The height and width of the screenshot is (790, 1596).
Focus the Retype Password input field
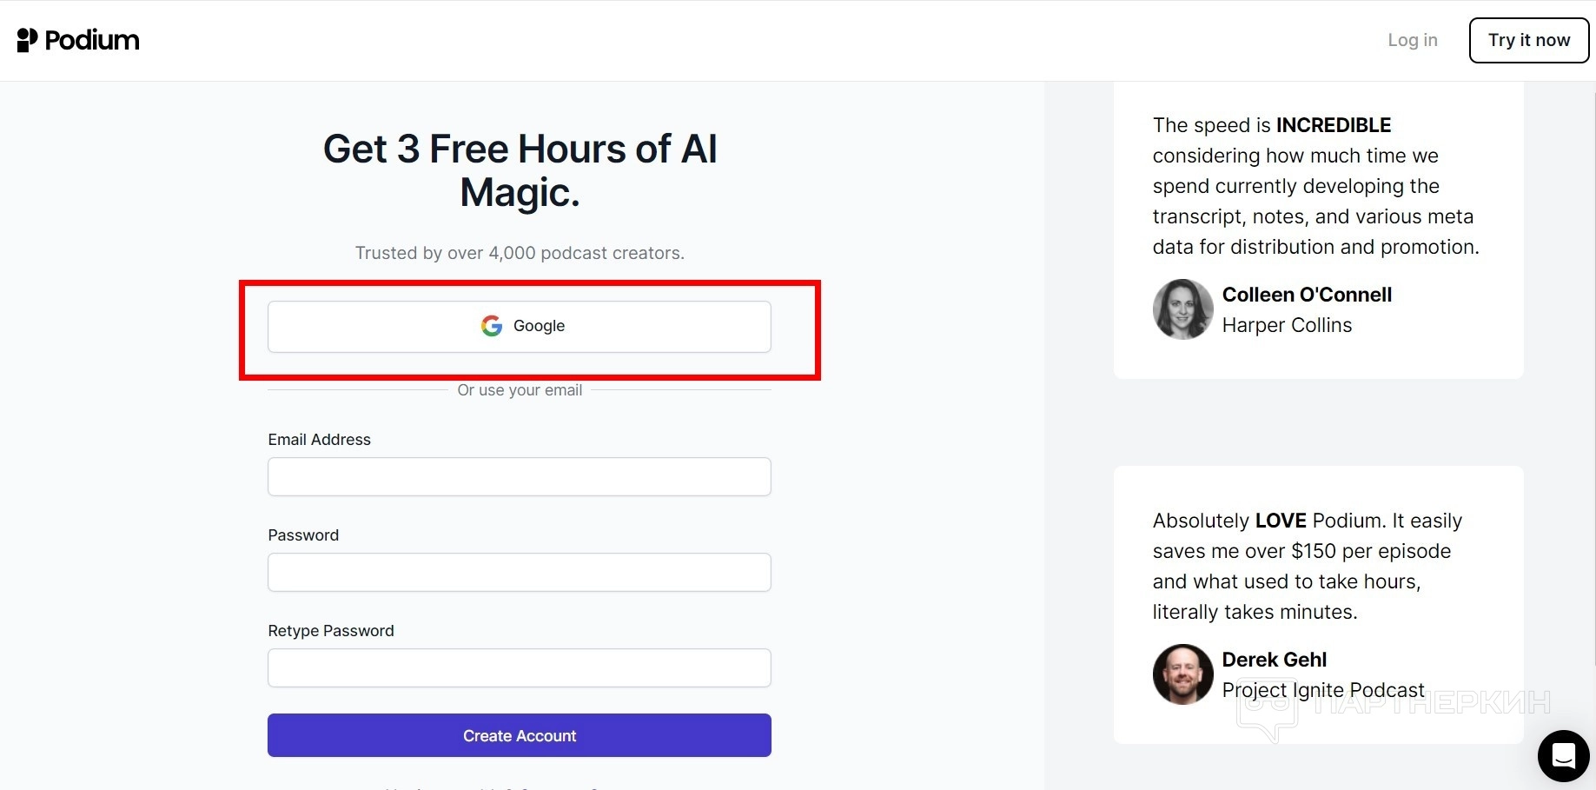pos(519,667)
